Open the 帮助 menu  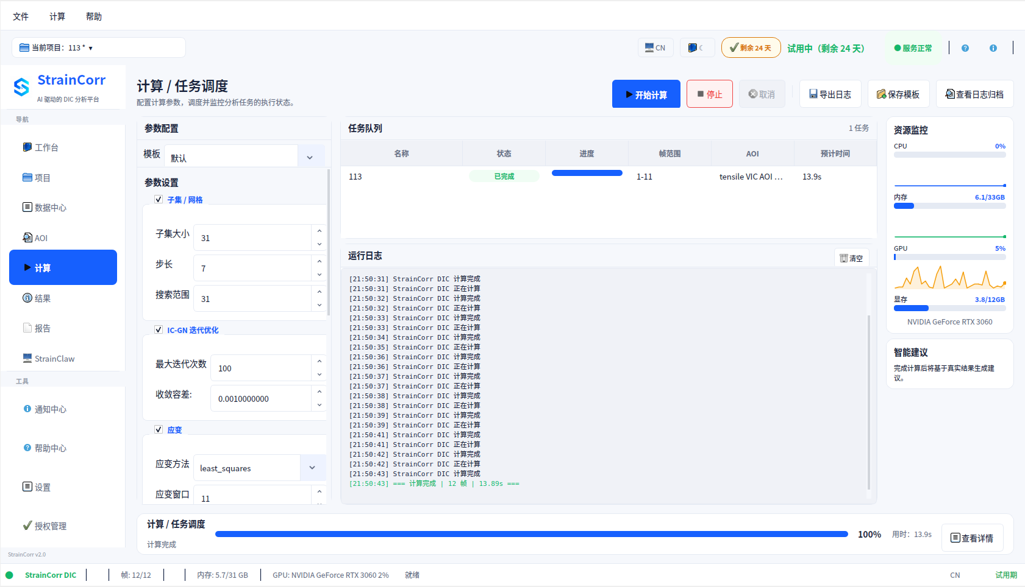[94, 16]
